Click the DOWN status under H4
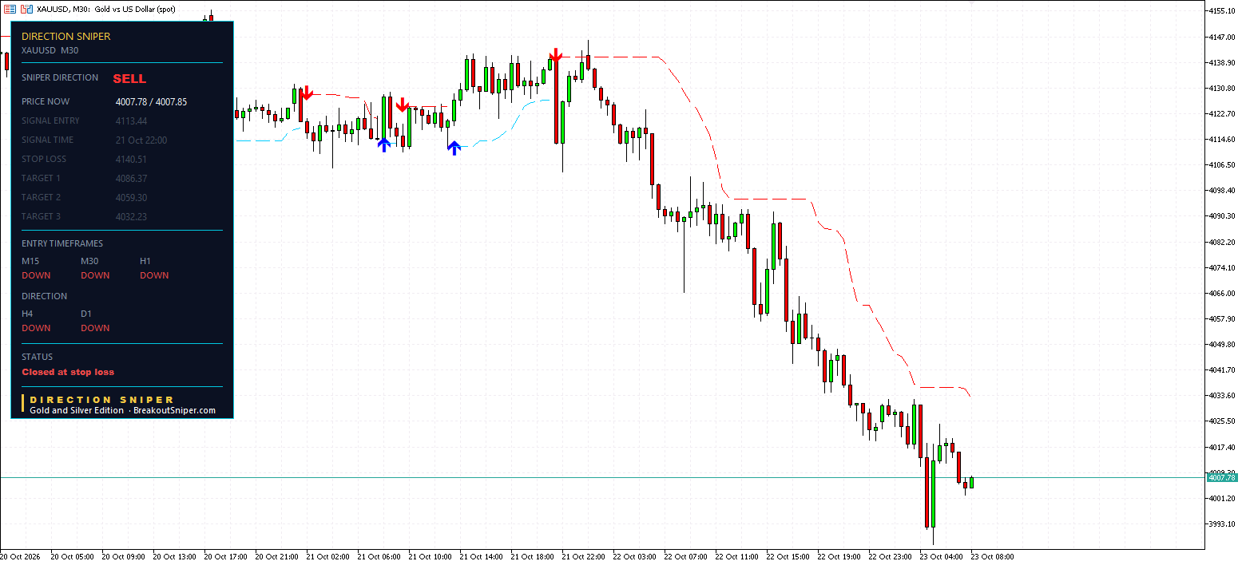This screenshot has width=1246, height=565. 36,328
